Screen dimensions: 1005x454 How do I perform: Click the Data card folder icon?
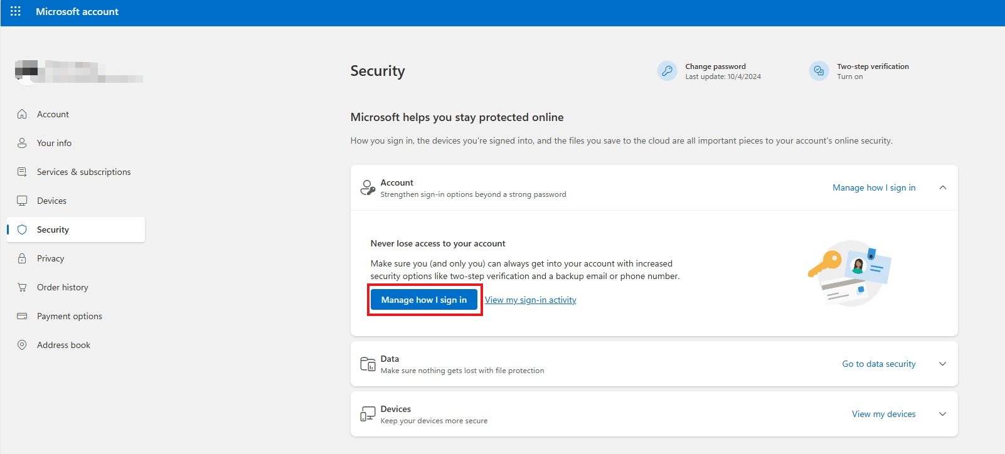(368, 364)
